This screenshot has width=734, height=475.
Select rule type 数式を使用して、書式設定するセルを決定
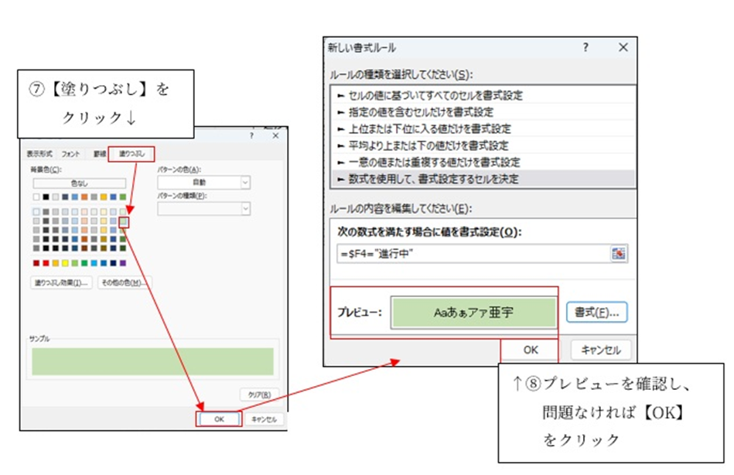pos(433,179)
